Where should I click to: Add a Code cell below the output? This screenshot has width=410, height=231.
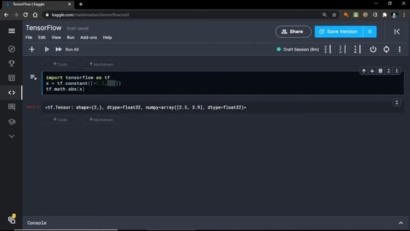click(x=60, y=120)
